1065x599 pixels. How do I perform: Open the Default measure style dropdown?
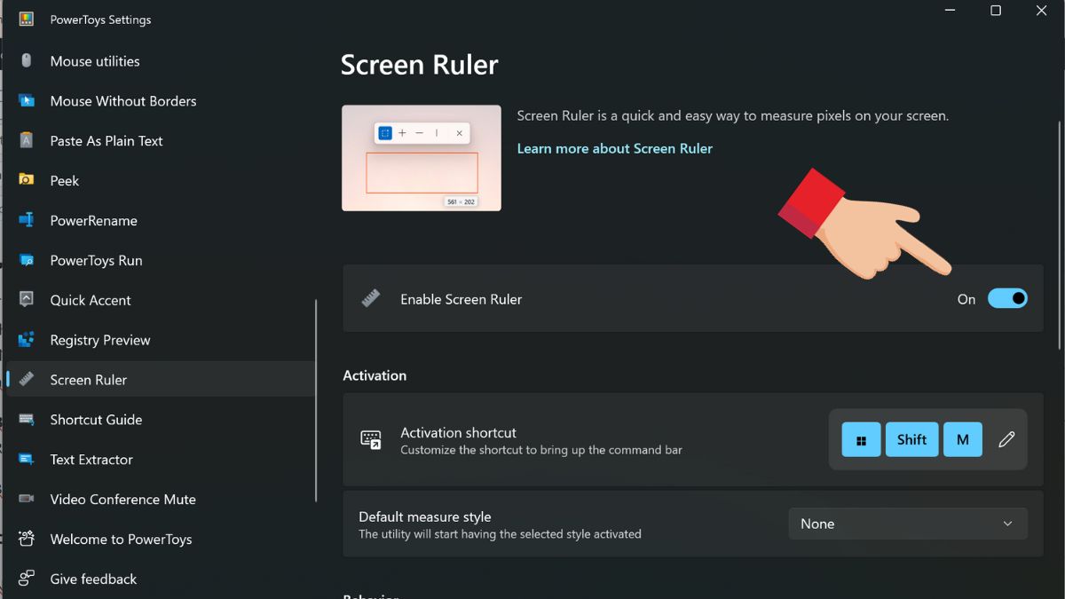[907, 524]
